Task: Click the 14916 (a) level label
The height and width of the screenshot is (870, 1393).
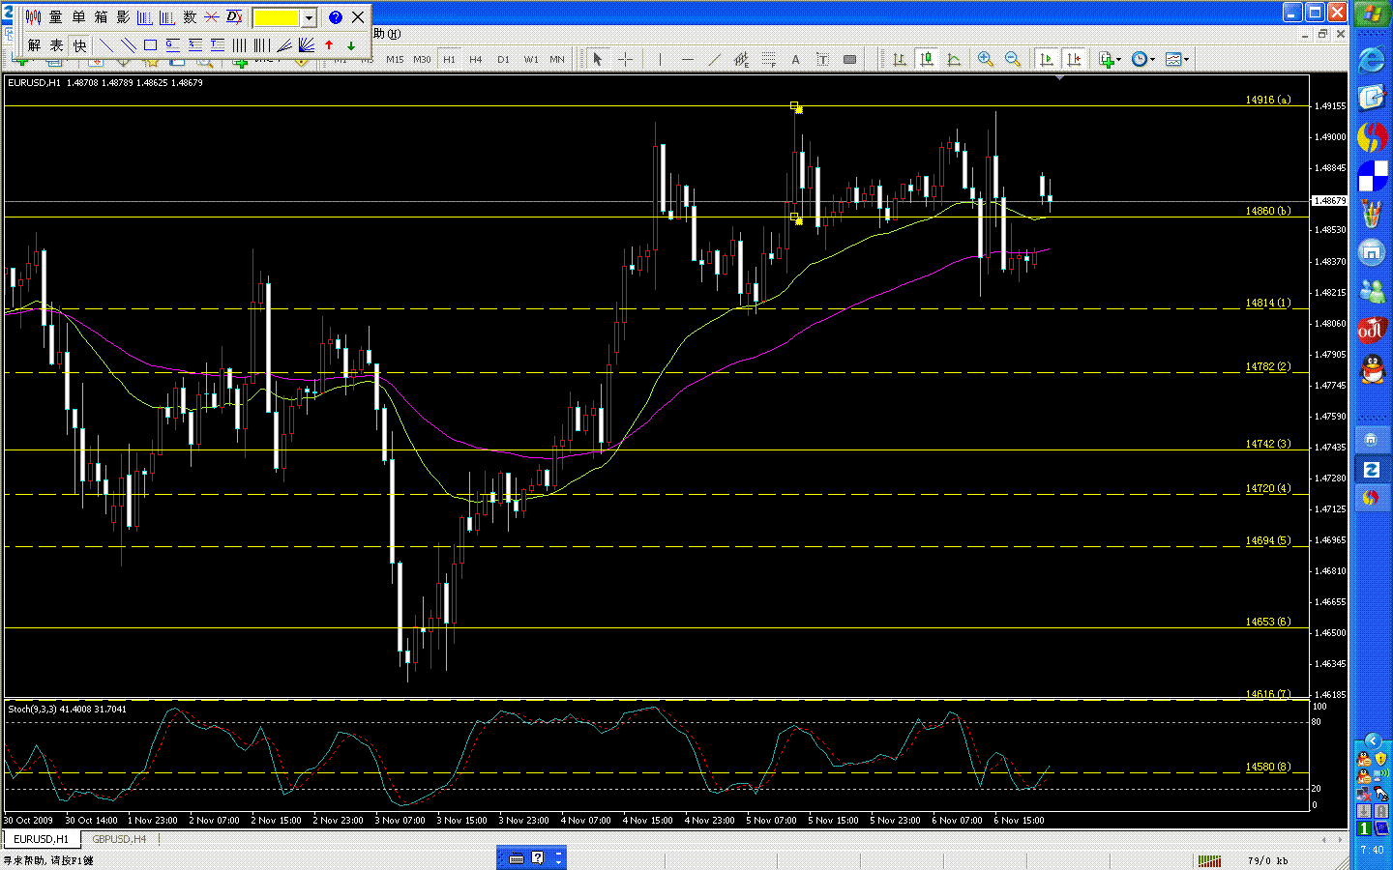Action: point(1267,100)
